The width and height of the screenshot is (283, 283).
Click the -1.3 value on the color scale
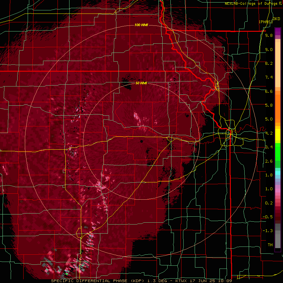(268, 231)
